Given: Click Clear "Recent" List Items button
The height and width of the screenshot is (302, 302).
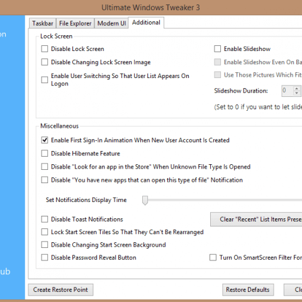Looking at the screenshot, I should 256,220.
